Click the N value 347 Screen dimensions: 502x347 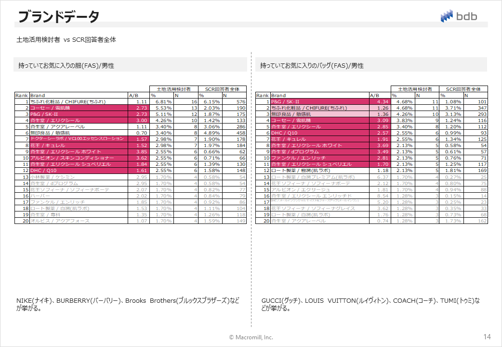point(476,108)
